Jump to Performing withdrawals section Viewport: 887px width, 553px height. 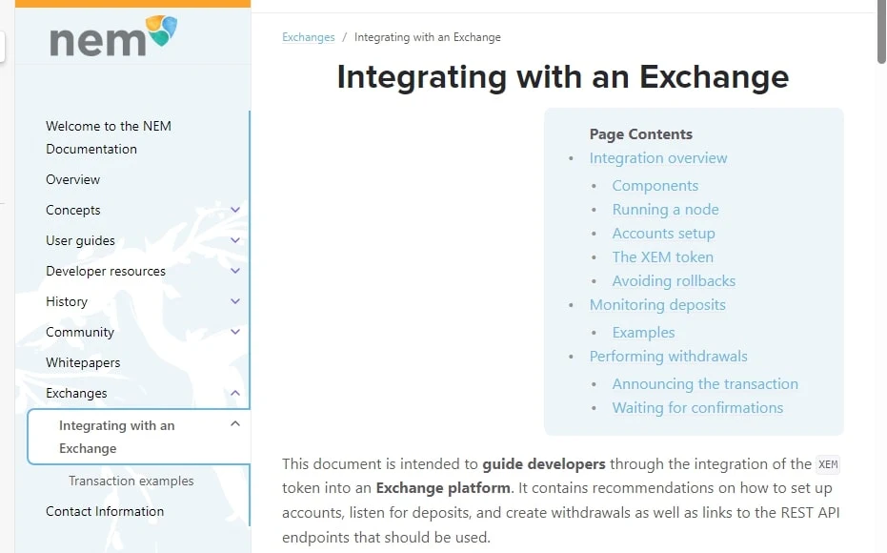[x=668, y=356]
